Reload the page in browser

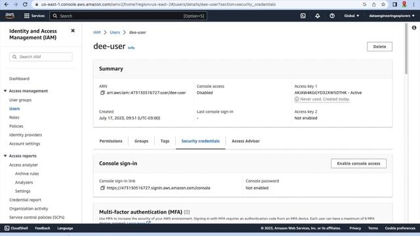pos(25,5)
